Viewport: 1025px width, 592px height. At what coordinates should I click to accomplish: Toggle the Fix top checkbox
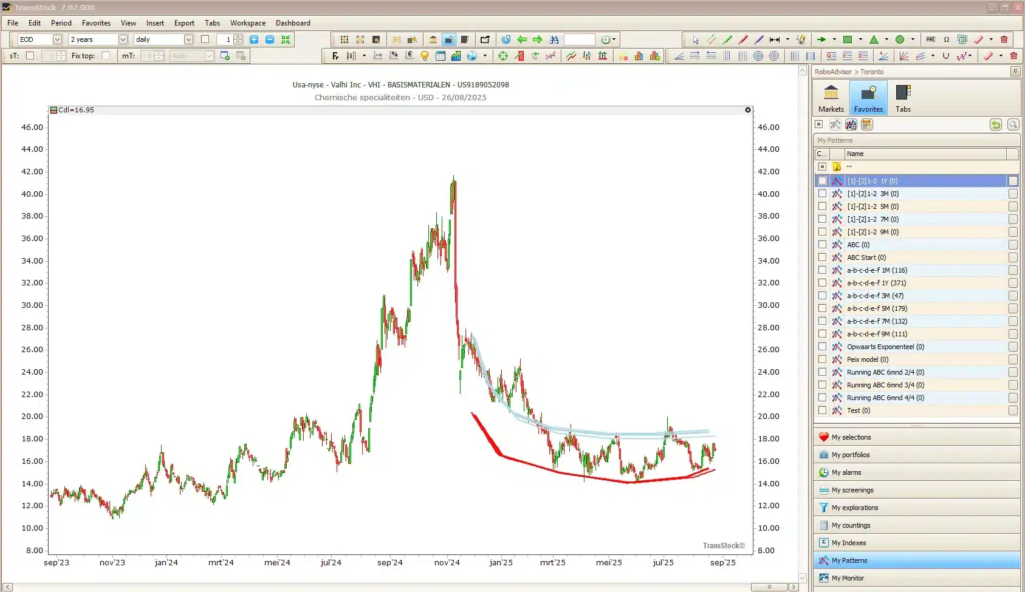(106, 56)
